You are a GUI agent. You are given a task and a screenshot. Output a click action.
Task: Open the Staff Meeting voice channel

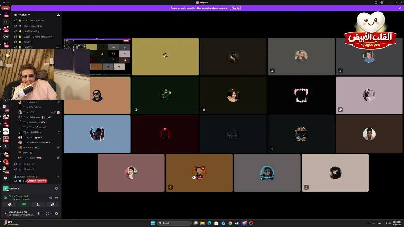(32, 31)
